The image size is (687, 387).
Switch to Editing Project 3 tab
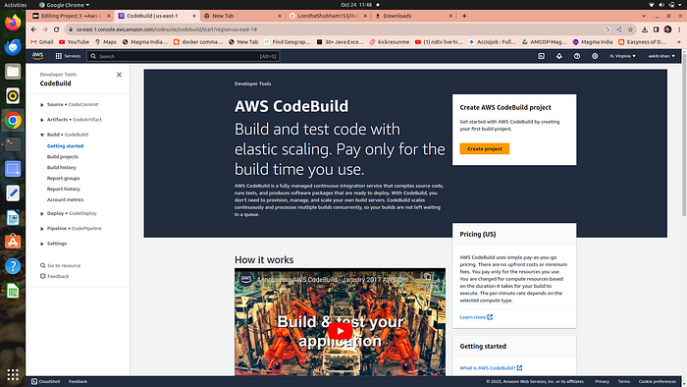[x=71, y=16]
